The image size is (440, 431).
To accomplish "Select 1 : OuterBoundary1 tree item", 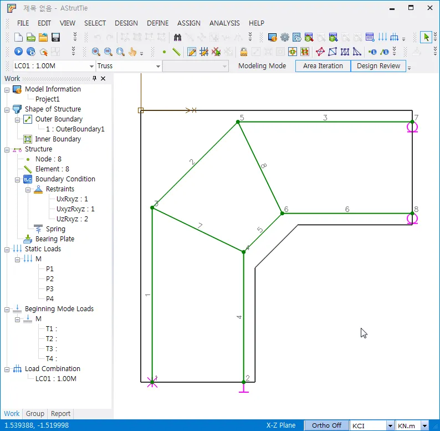I will pyautogui.click(x=75, y=129).
